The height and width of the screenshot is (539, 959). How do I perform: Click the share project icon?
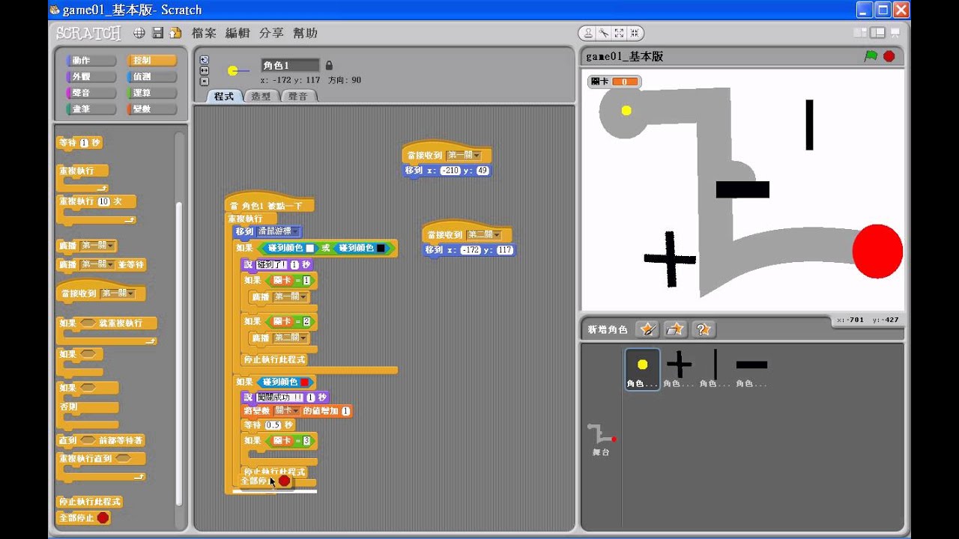pyautogui.click(x=176, y=33)
